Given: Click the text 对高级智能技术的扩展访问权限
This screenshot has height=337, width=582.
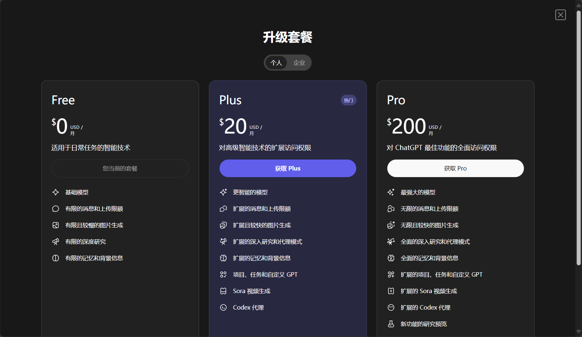Looking at the screenshot, I should tap(265, 148).
